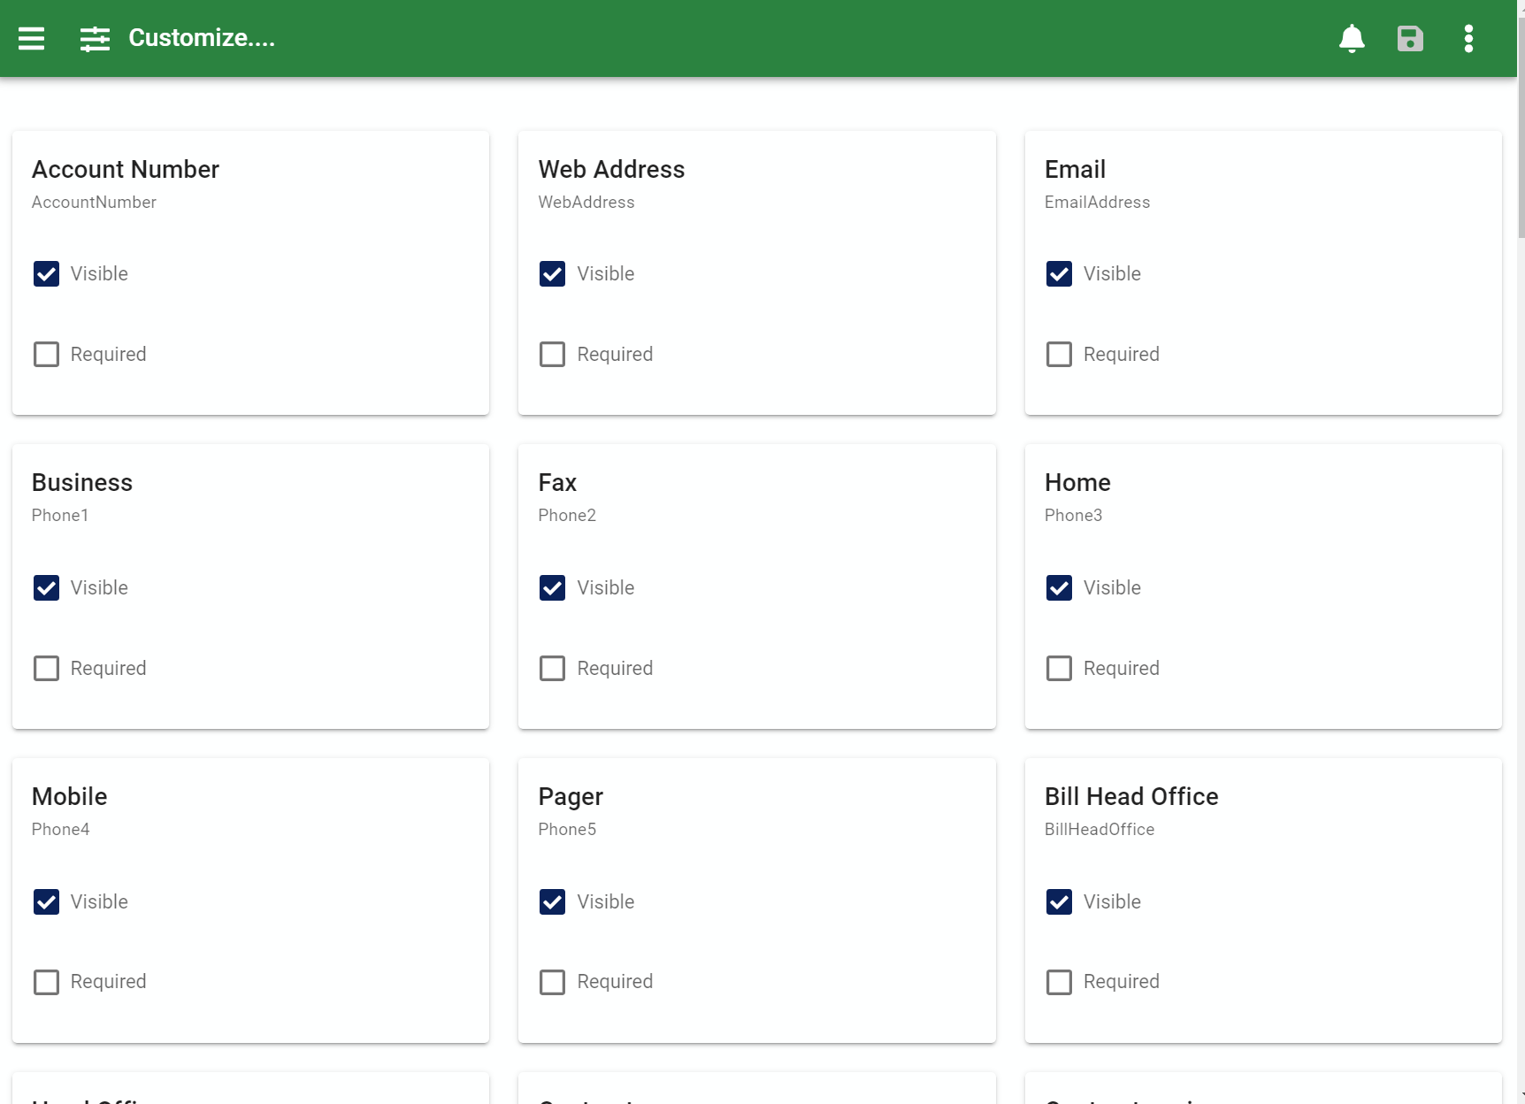
Task: Check Required for Pager
Action: 552,983
